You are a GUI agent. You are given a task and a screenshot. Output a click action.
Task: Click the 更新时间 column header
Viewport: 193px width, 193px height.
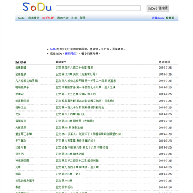click(x=165, y=62)
